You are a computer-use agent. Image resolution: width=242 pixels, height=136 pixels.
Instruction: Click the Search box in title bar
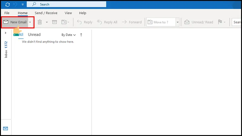click(67, 4)
